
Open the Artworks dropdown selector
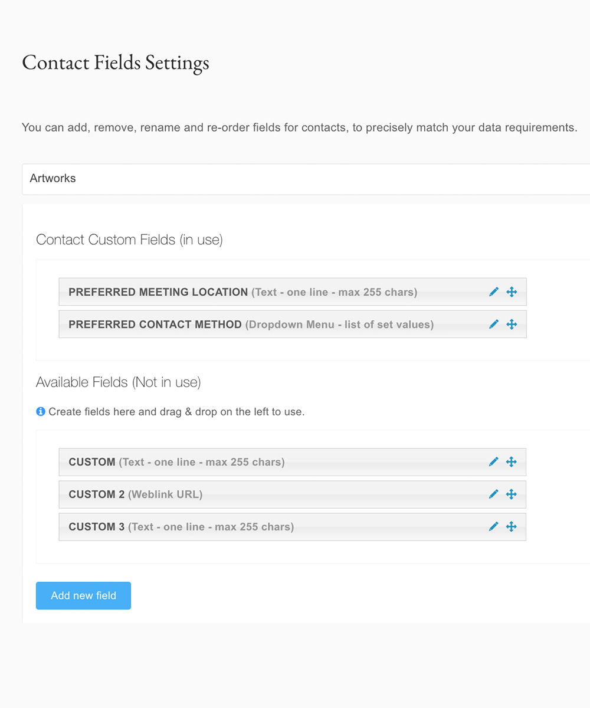coord(306,179)
